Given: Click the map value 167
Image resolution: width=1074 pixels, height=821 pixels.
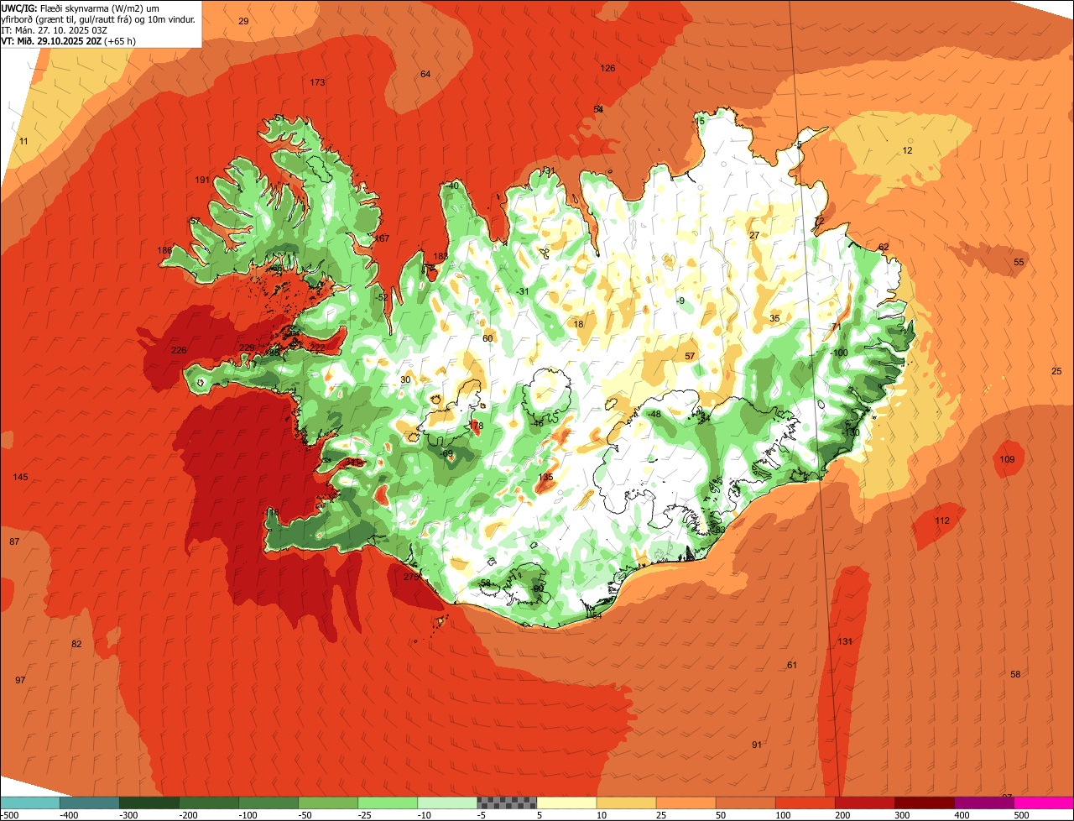Looking at the screenshot, I should (x=382, y=238).
